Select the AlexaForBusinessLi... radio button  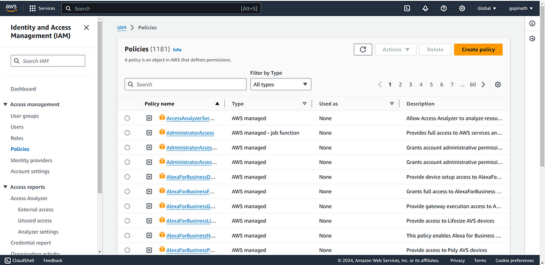127,221
